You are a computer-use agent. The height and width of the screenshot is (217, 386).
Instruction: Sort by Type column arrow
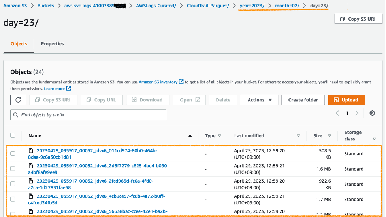coord(220,136)
